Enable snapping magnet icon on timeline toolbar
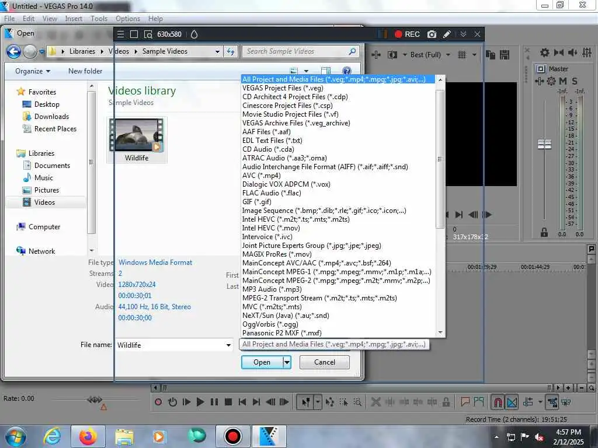Viewport: 598px width, 448px height. point(498,402)
